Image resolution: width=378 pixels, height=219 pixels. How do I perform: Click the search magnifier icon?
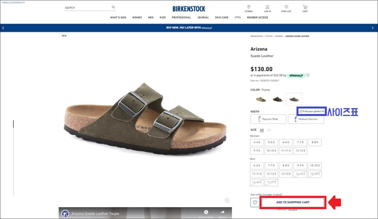(x=113, y=7)
